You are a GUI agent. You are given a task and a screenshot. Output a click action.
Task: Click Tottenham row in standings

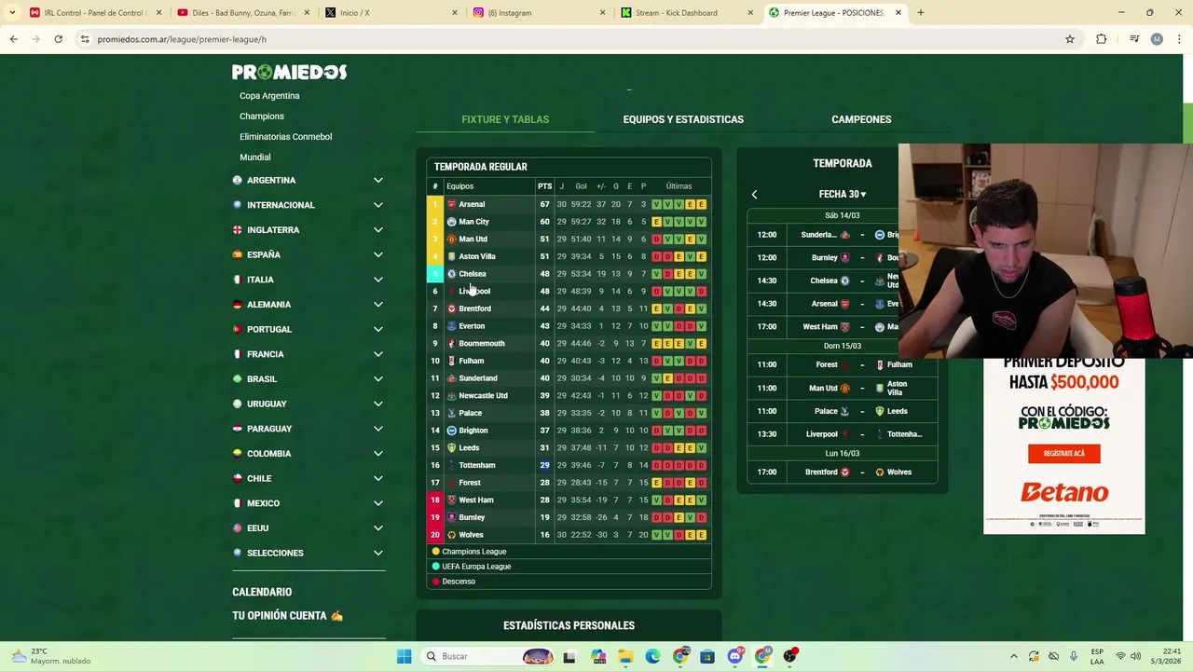pyautogui.click(x=569, y=465)
